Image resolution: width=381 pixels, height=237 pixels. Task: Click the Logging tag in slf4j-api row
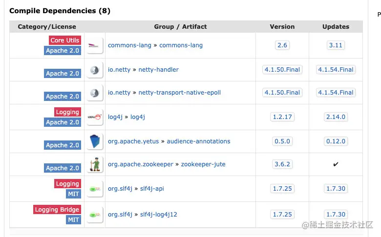67,184
